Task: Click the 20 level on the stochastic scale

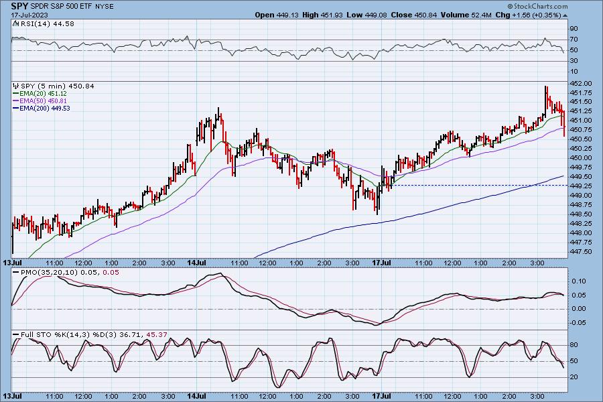Action: click(x=574, y=377)
